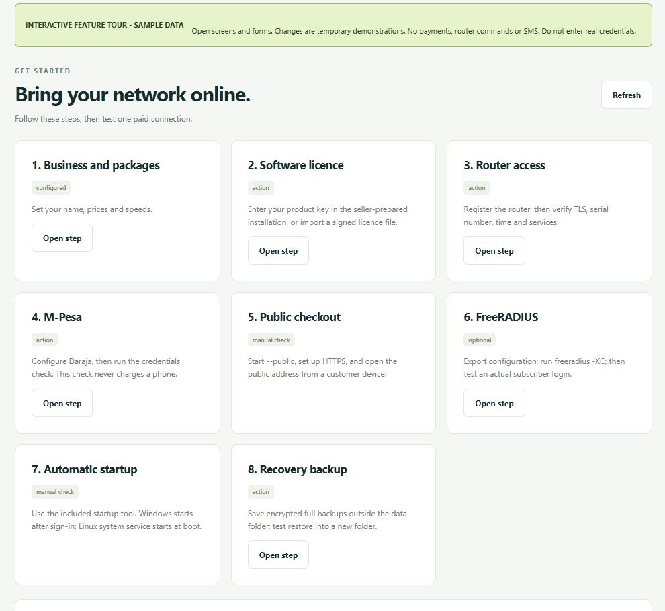Open the M-Pesa step
This screenshot has width=665, height=611.
pos(62,403)
